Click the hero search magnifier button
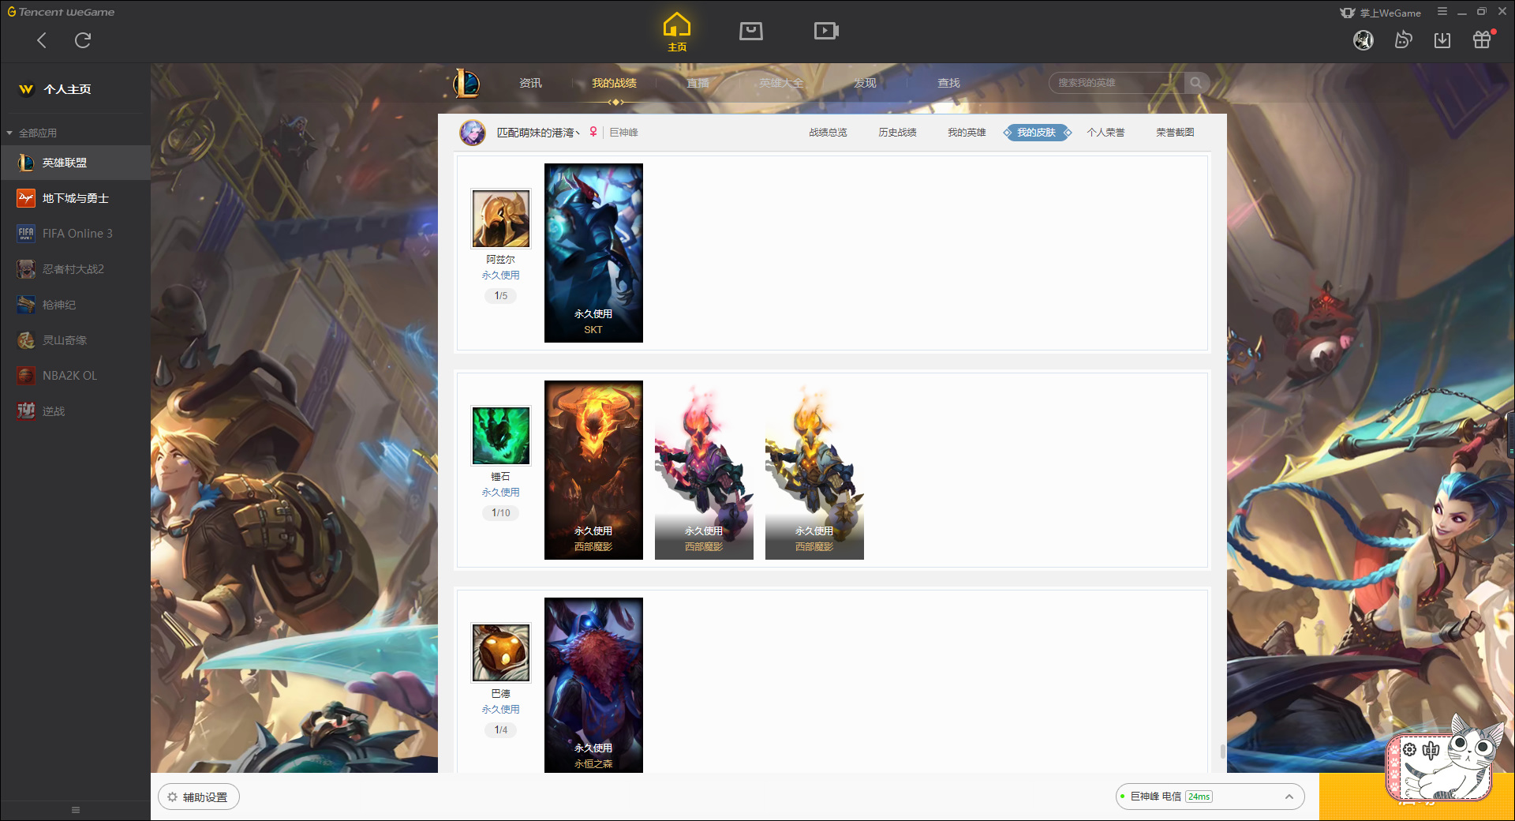The height and width of the screenshot is (821, 1515). click(x=1196, y=83)
